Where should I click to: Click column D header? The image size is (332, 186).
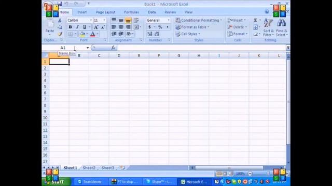119,56
